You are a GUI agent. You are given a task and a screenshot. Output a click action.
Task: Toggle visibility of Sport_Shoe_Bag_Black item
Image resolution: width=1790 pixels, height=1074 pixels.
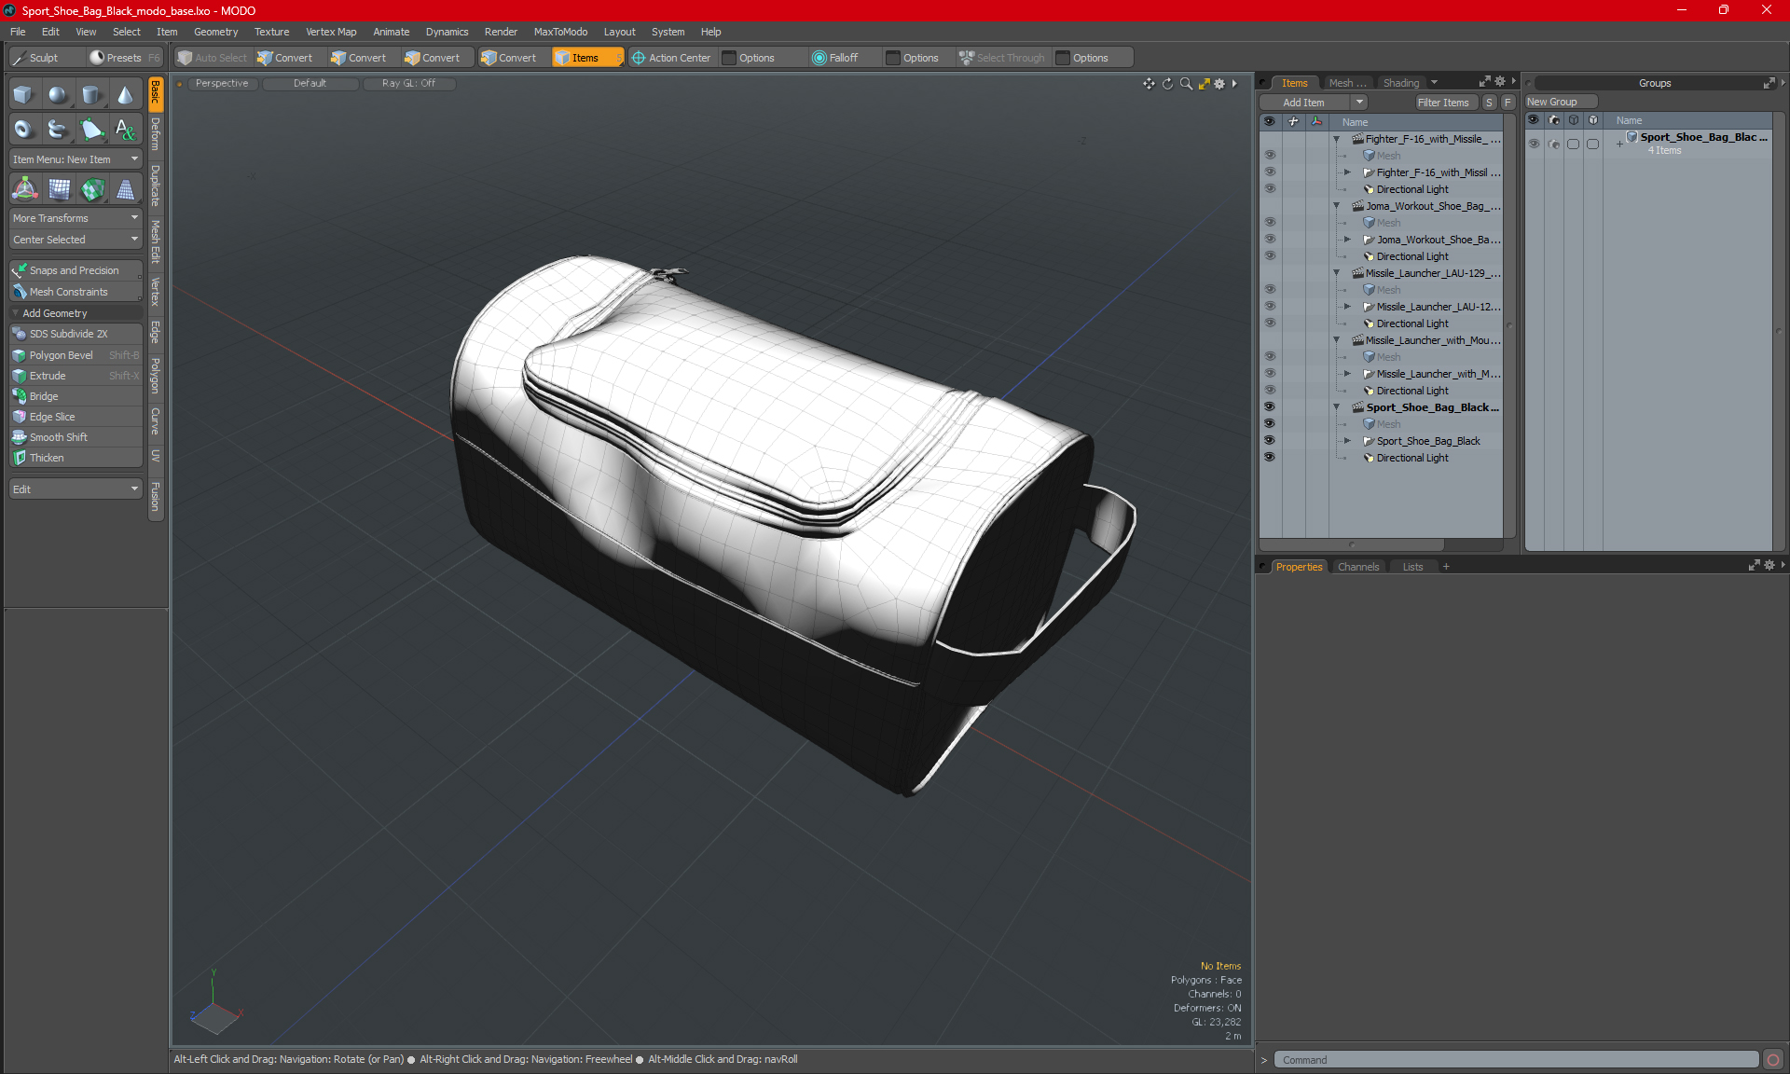pyautogui.click(x=1270, y=440)
